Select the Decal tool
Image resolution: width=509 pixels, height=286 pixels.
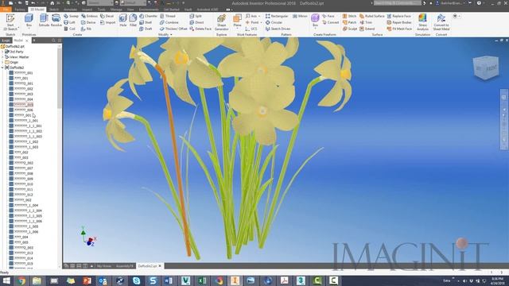(107, 16)
